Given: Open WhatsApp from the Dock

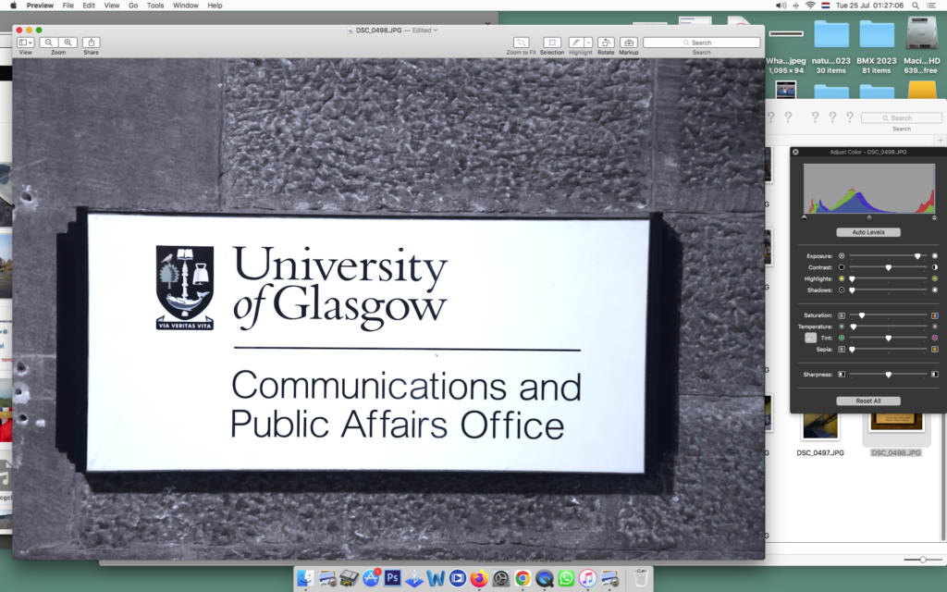Looking at the screenshot, I should [x=566, y=578].
